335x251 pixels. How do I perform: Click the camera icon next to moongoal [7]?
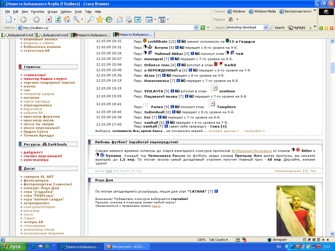tap(177, 59)
